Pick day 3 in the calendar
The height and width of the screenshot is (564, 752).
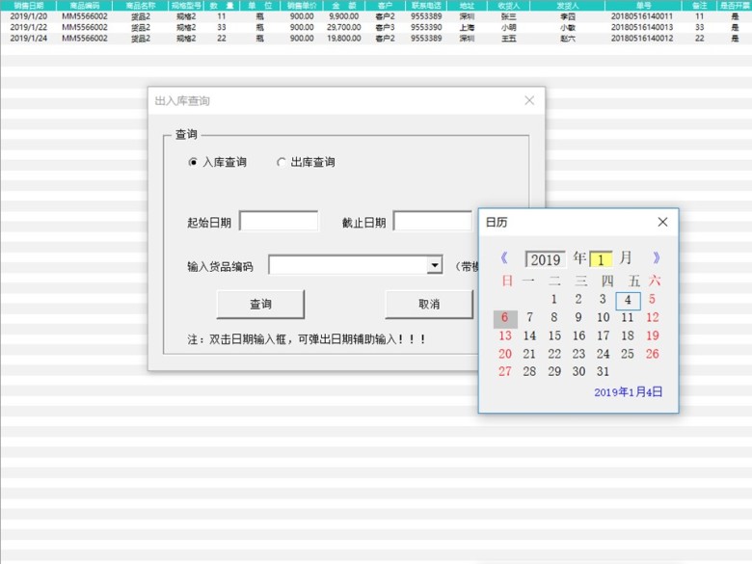pos(603,299)
